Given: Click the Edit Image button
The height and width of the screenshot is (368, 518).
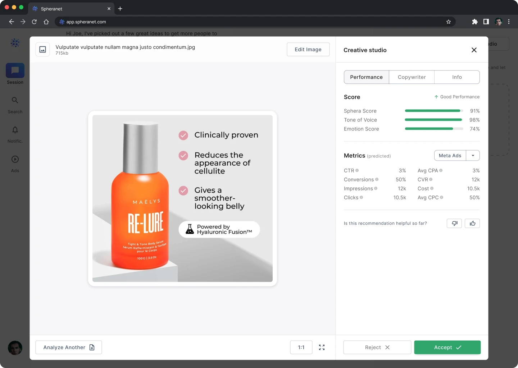Looking at the screenshot, I should click(x=308, y=49).
